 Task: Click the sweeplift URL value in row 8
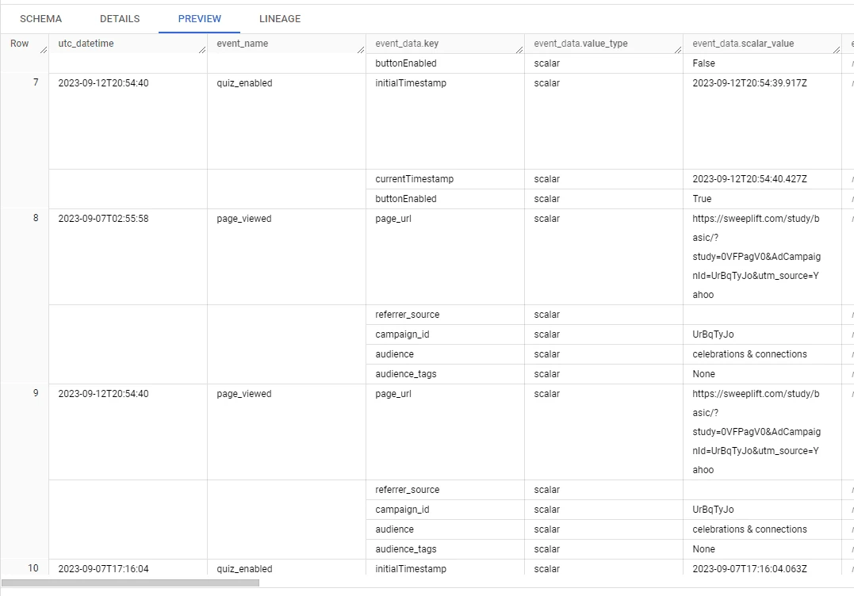[x=756, y=256]
